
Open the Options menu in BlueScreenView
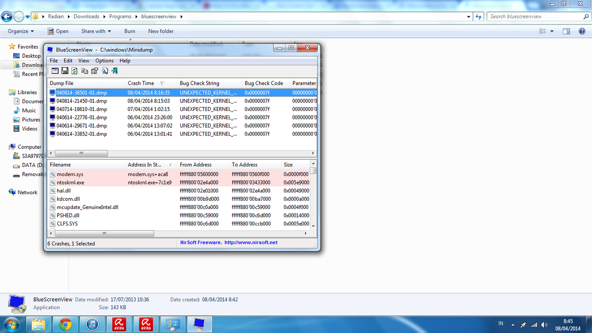[x=105, y=61]
